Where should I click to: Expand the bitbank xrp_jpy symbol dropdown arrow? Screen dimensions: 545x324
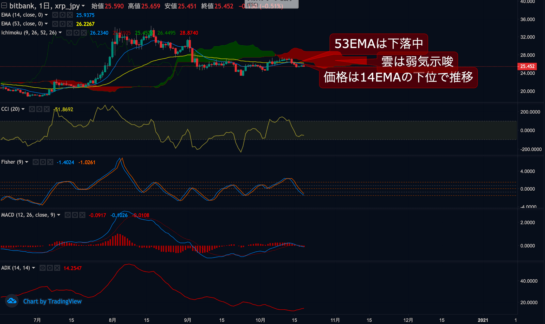click(83, 6)
